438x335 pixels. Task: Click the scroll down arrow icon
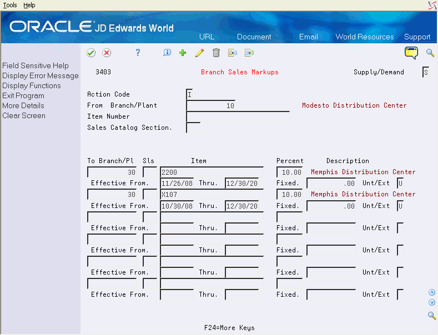tap(432, 302)
